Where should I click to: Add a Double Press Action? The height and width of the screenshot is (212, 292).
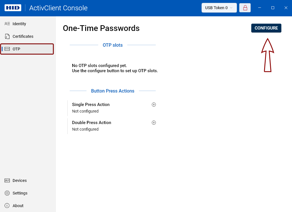pos(154,123)
